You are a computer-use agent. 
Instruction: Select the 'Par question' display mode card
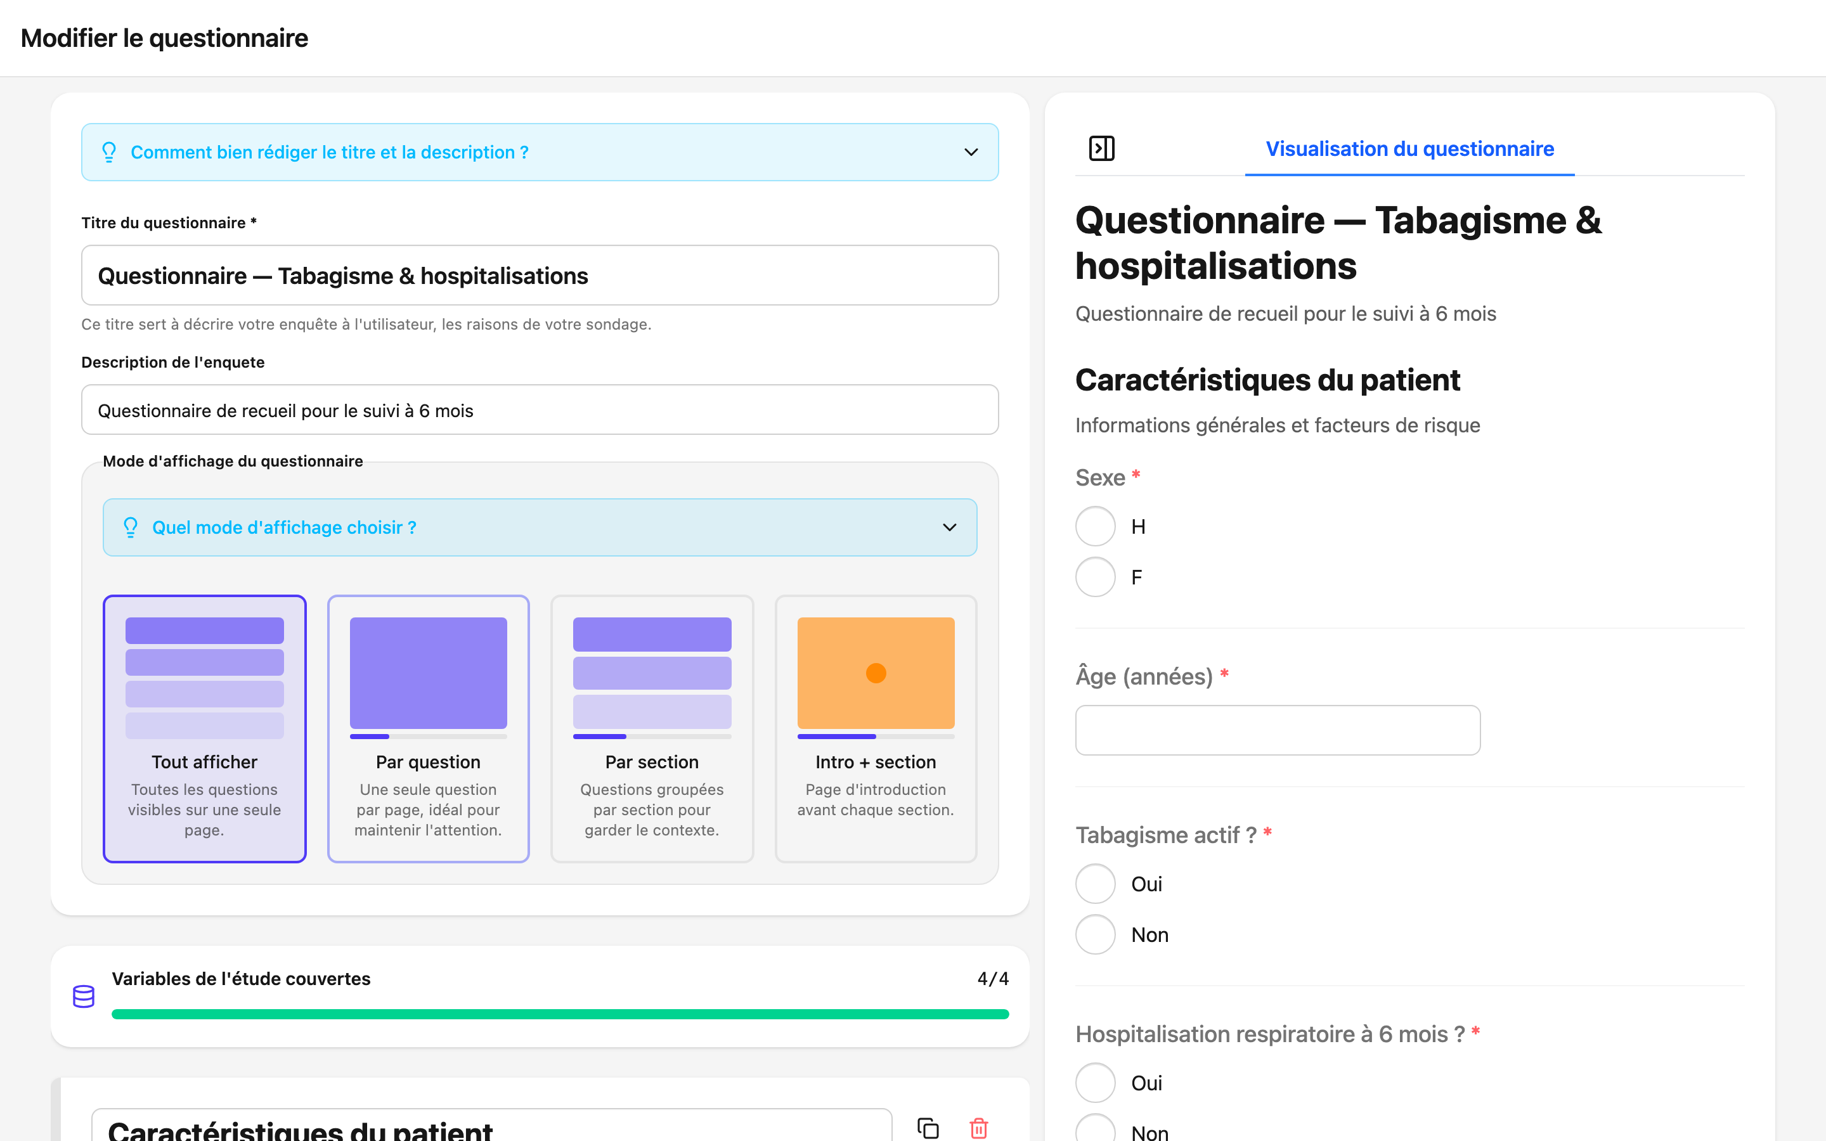(x=429, y=728)
